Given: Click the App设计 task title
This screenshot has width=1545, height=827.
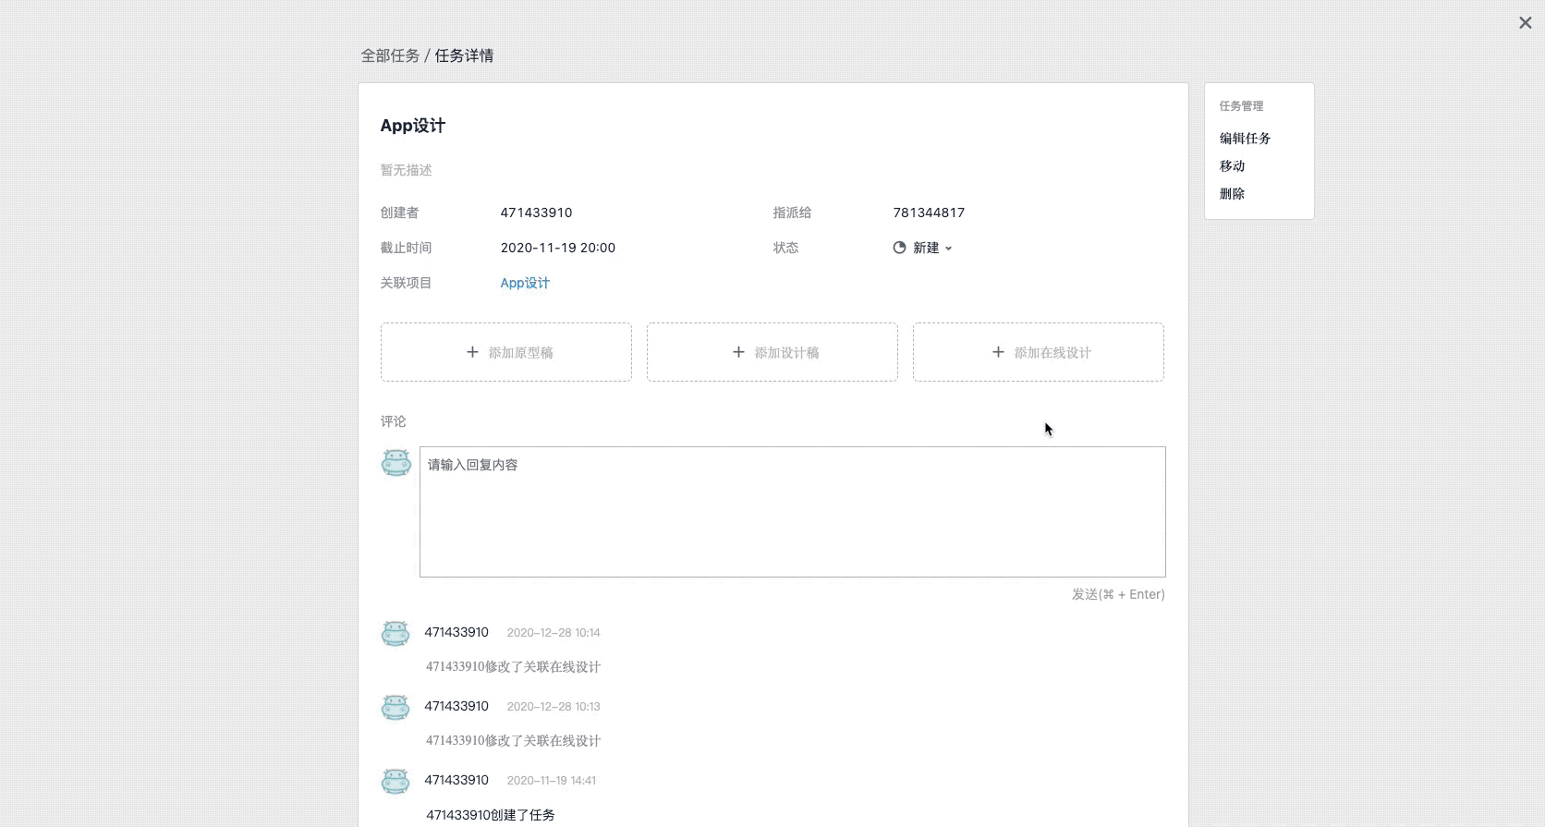Looking at the screenshot, I should click(x=413, y=126).
